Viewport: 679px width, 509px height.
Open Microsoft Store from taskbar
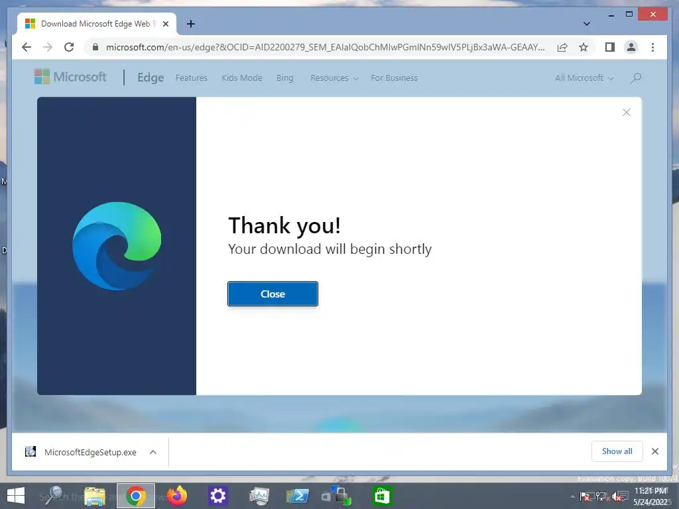382,496
